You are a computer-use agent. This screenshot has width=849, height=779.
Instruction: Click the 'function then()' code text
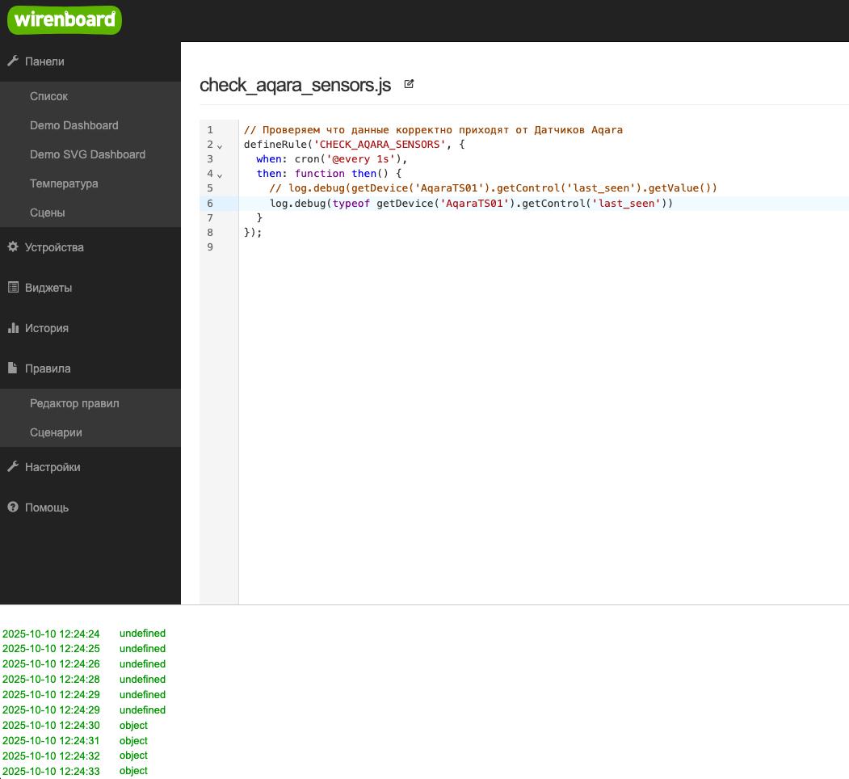[x=342, y=174]
